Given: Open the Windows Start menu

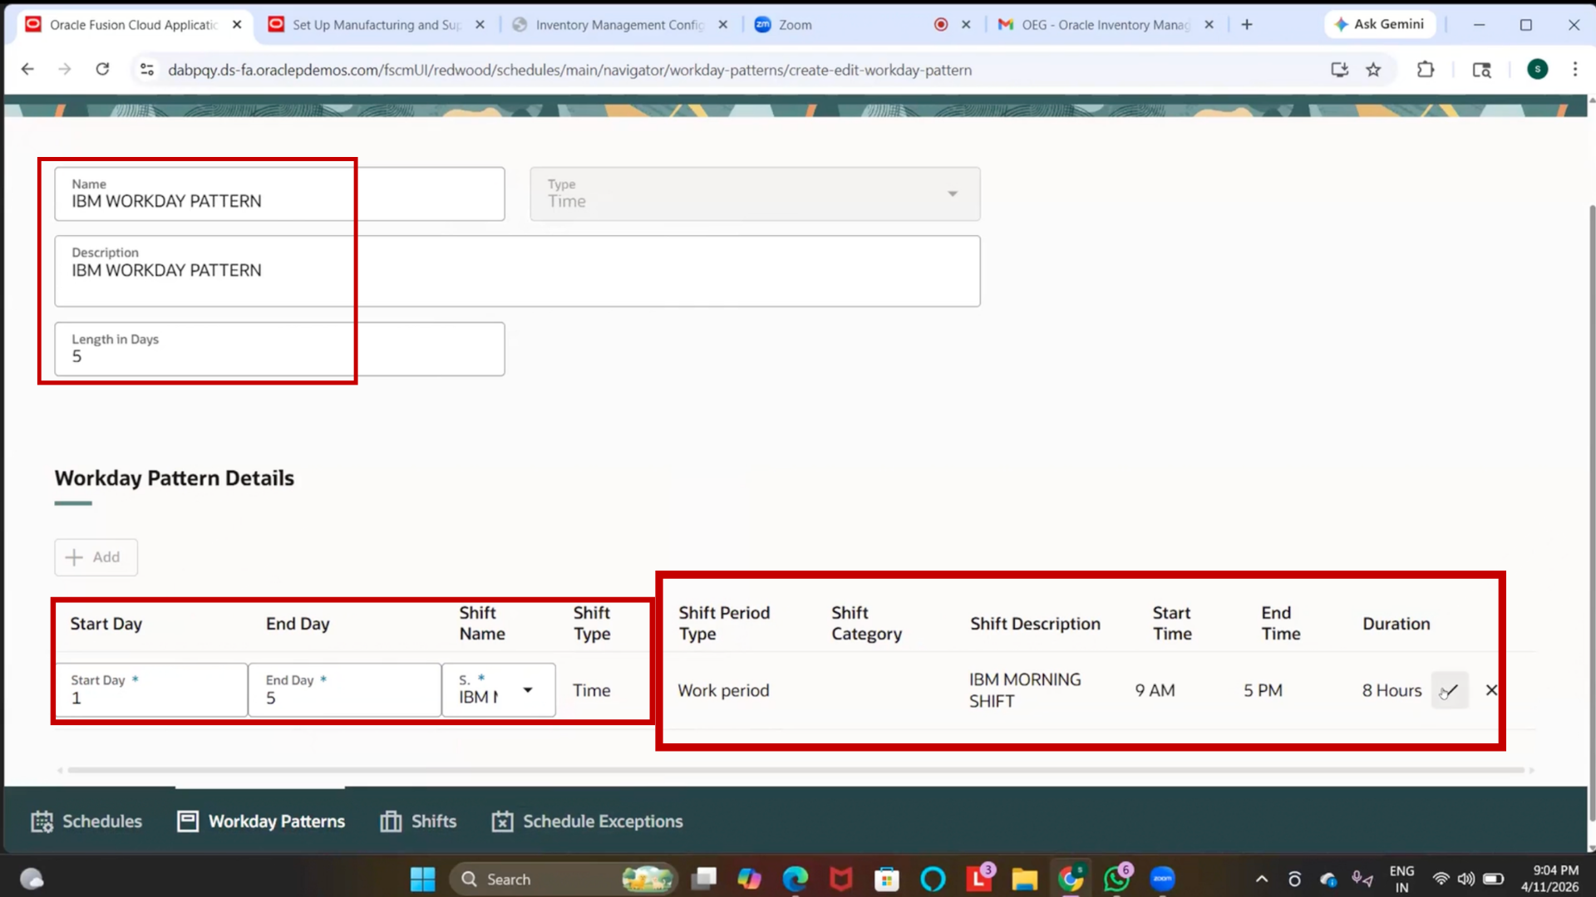Looking at the screenshot, I should (422, 879).
